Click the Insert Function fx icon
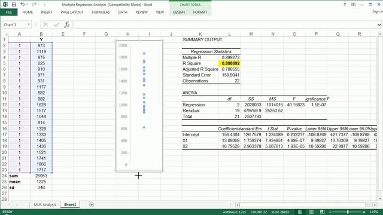This screenshot has width=383, height=215. [x=67, y=24]
